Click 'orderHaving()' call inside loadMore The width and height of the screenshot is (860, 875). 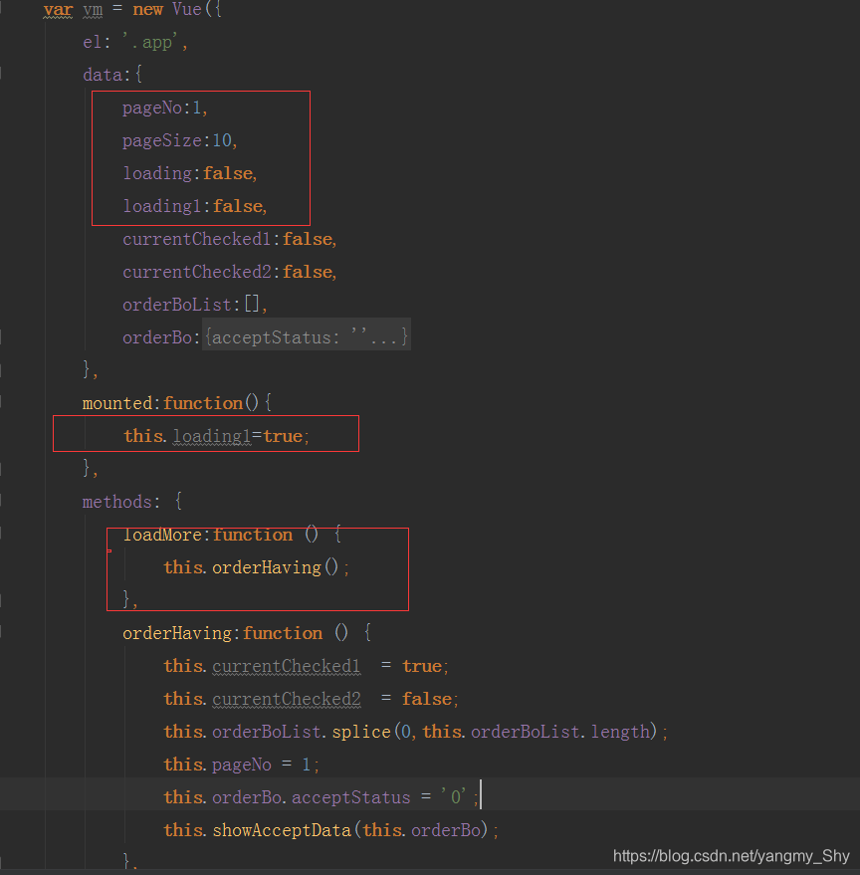click(x=275, y=567)
